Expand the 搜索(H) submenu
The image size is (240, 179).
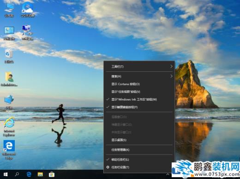click(x=139, y=76)
